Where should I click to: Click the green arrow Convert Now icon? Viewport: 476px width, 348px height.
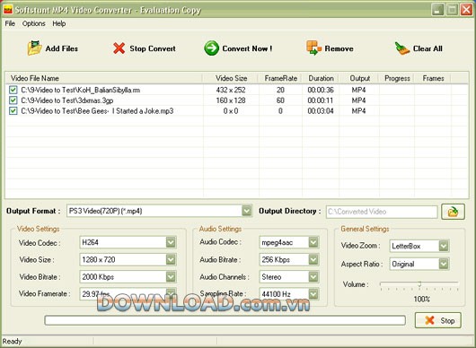tap(211, 48)
